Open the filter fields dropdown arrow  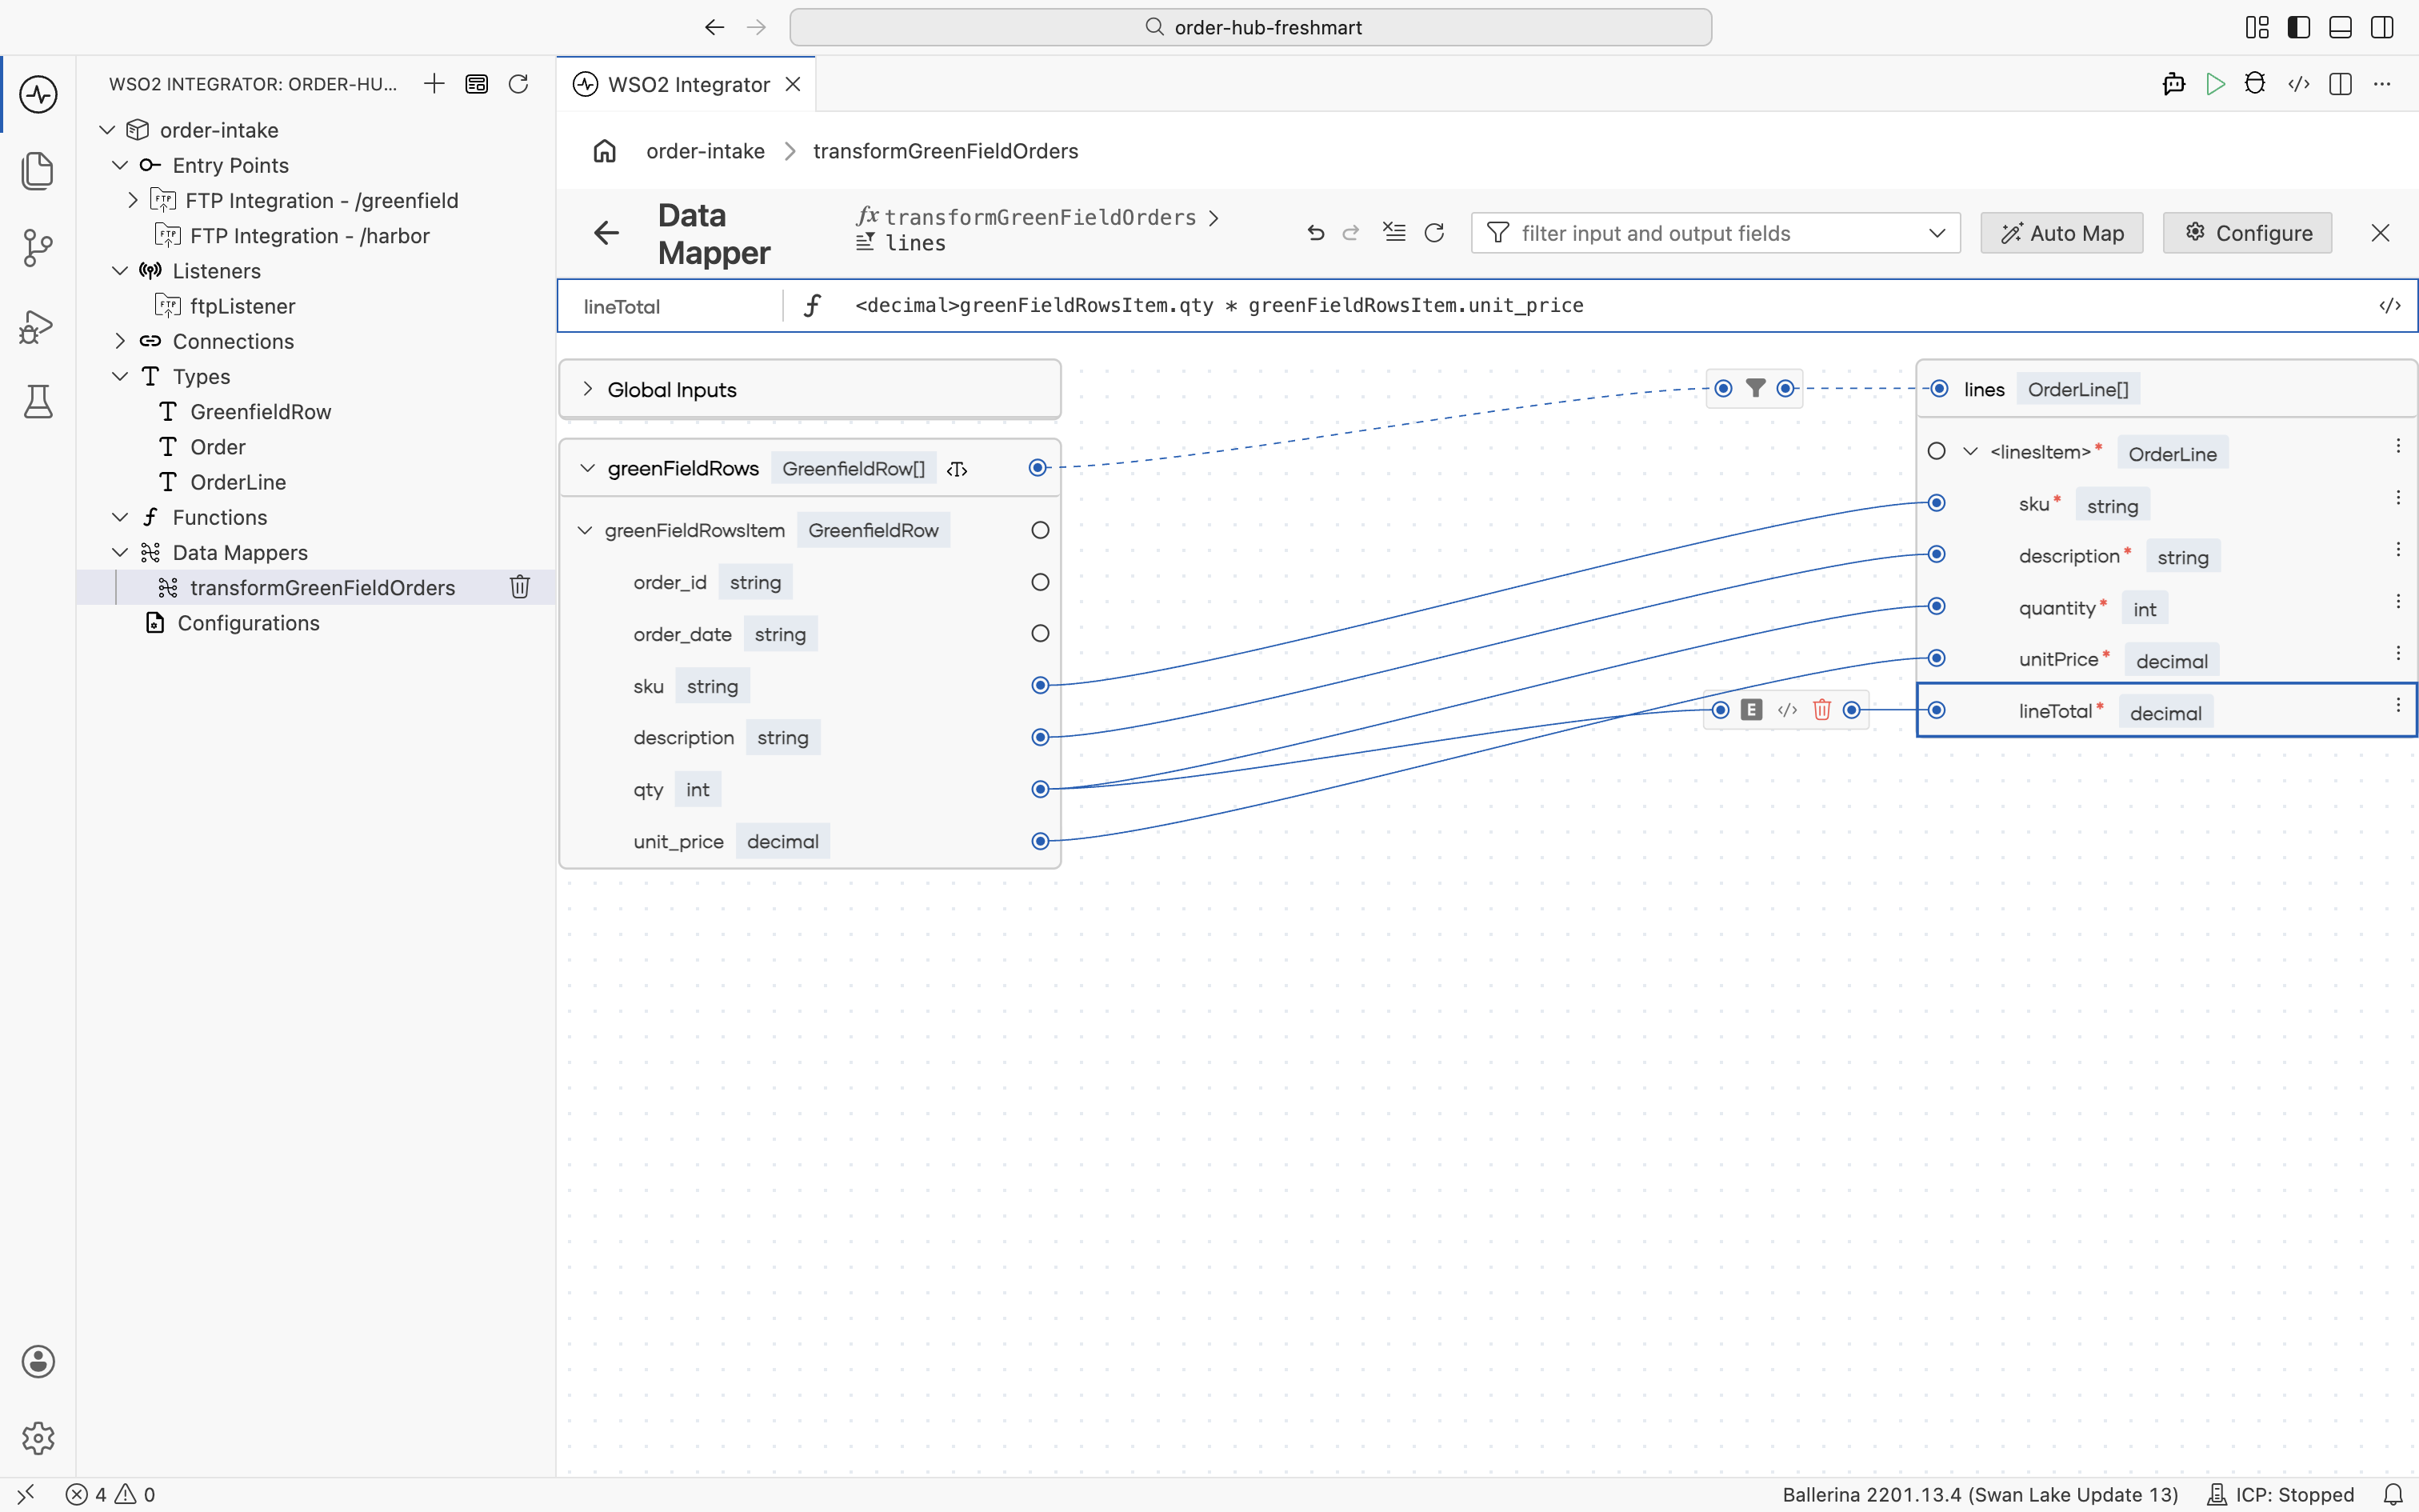click(1937, 233)
